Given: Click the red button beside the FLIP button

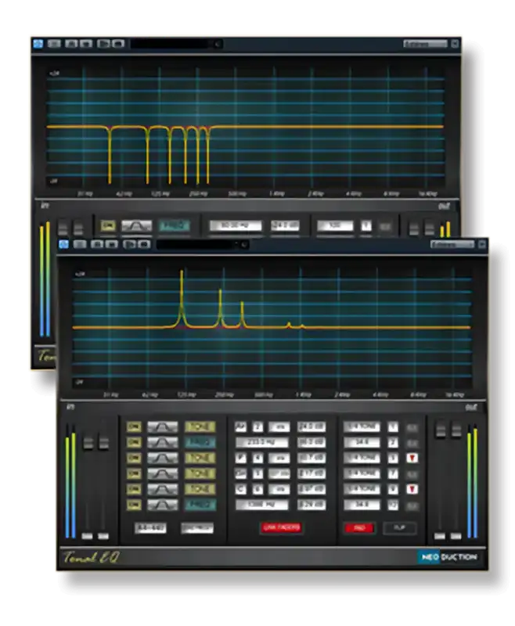Looking at the screenshot, I should click(359, 528).
